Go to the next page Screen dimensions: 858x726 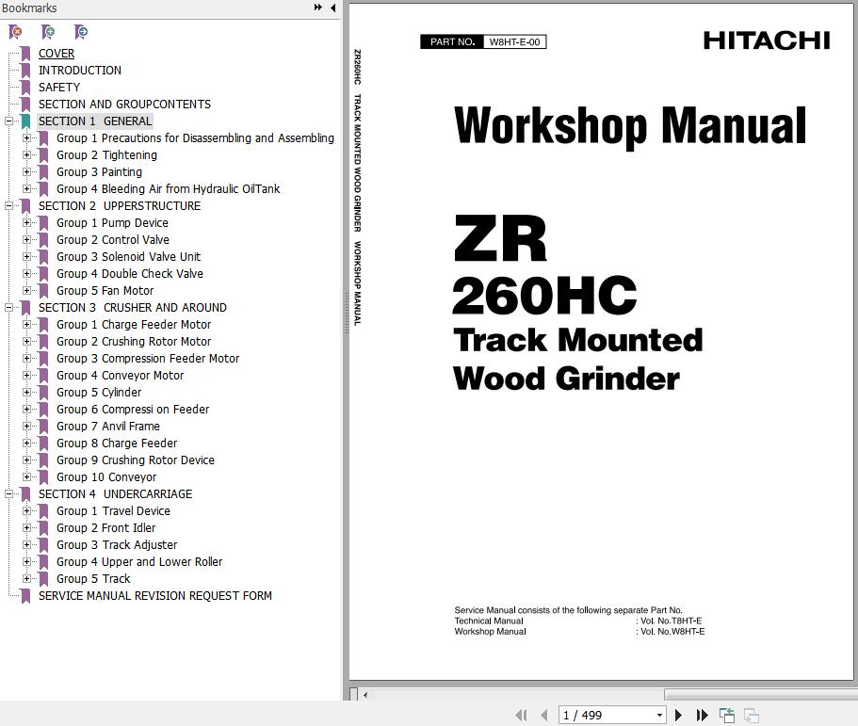[678, 716]
